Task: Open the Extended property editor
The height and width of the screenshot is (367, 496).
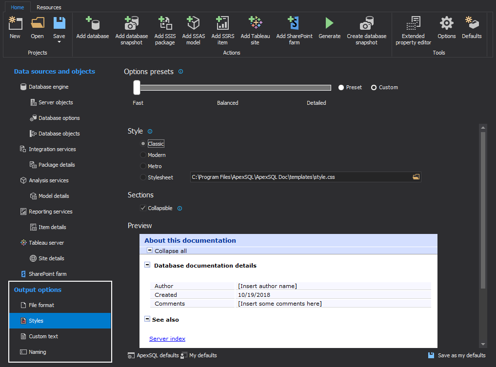Action: (413, 23)
